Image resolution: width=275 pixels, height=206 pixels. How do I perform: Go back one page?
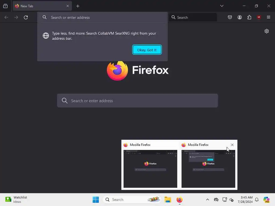tap(6, 17)
